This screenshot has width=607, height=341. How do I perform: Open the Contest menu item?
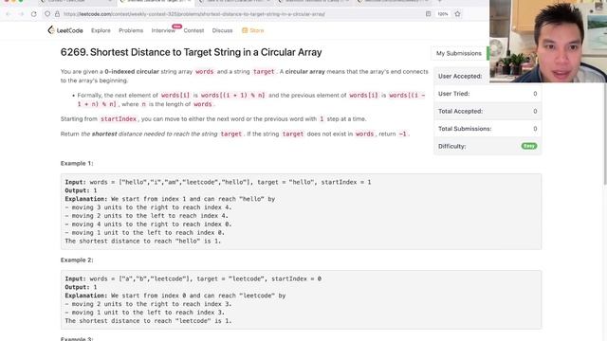coord(193,30)
